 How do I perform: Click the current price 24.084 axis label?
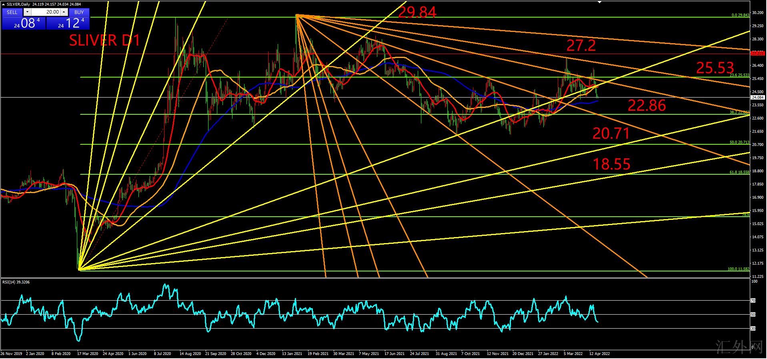click(757, 97)
